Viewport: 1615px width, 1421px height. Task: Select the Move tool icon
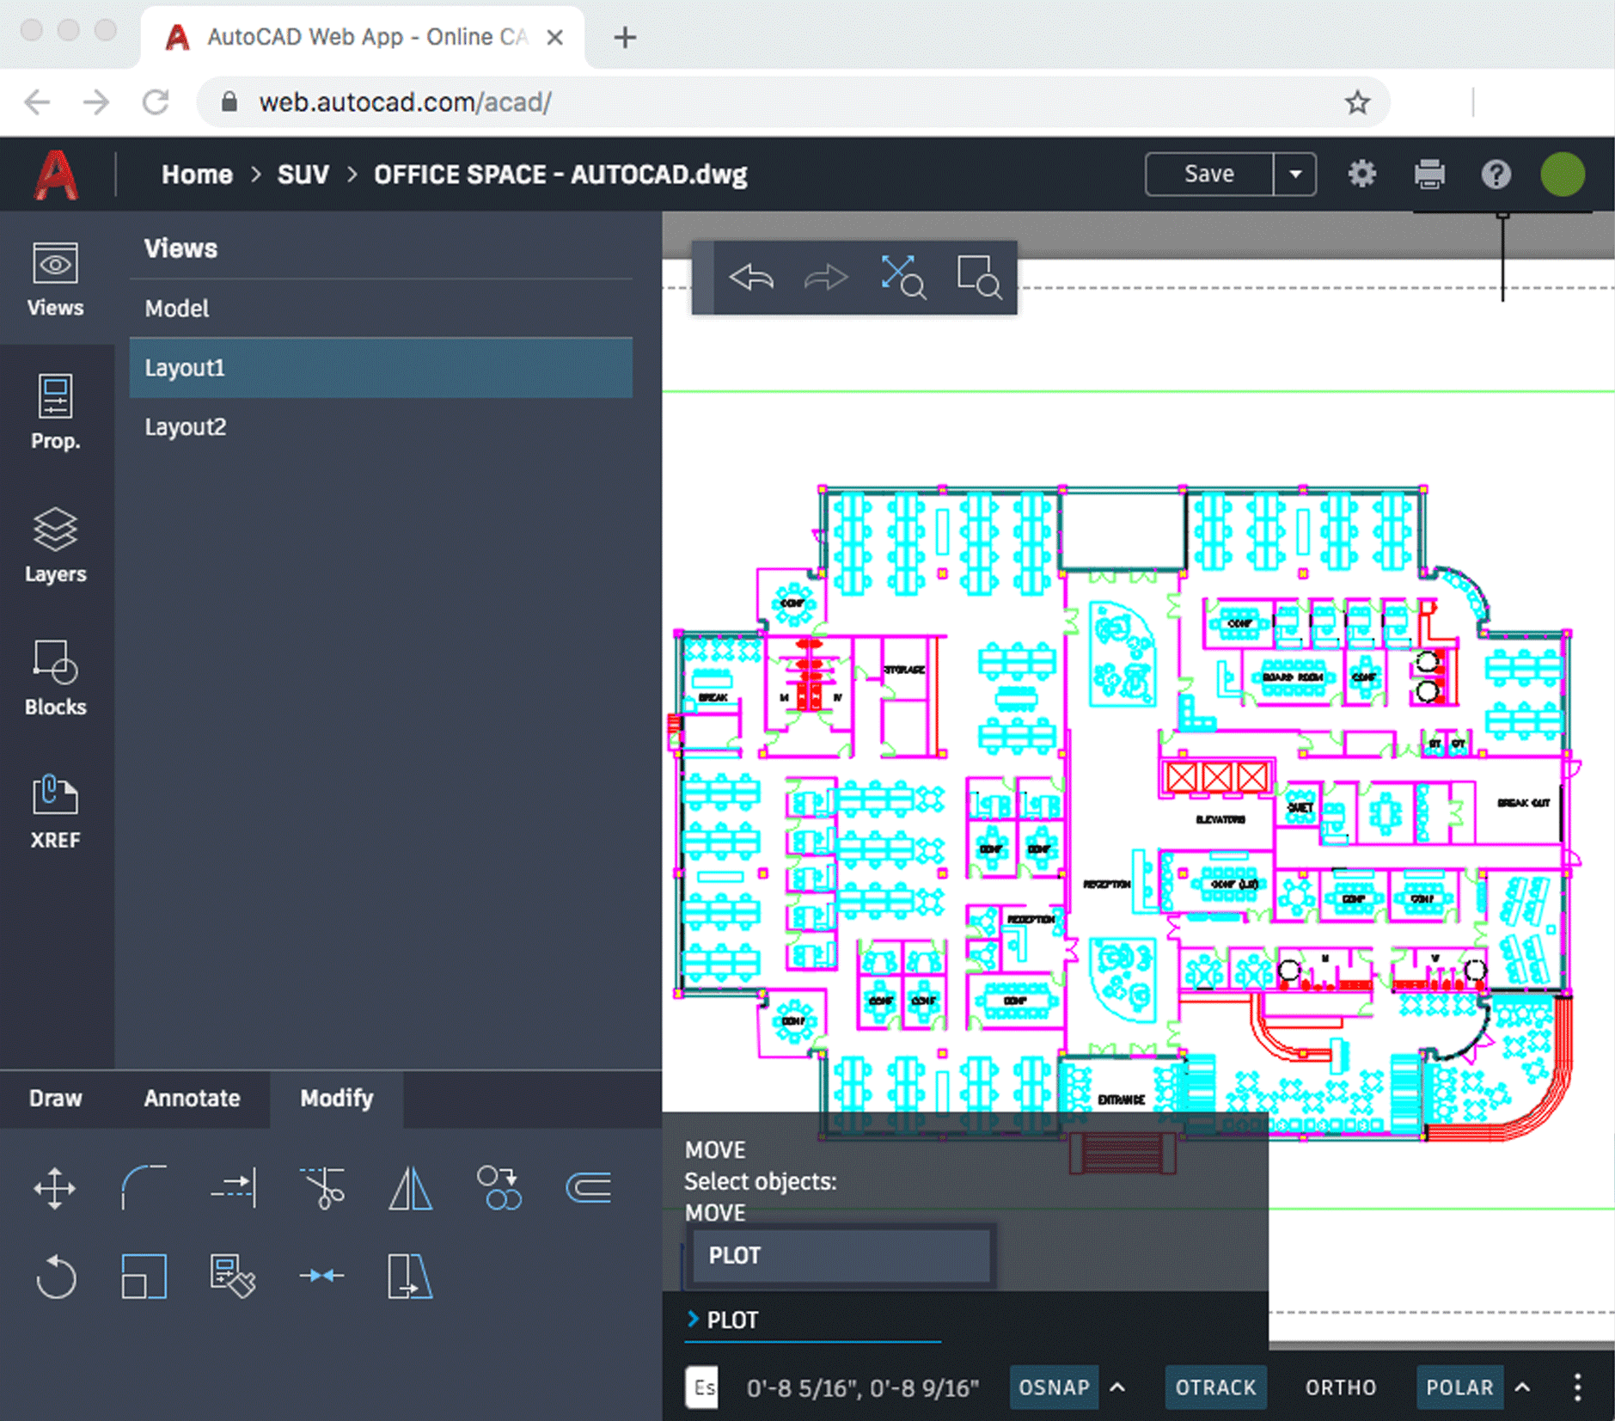[x=55, y=1189]
